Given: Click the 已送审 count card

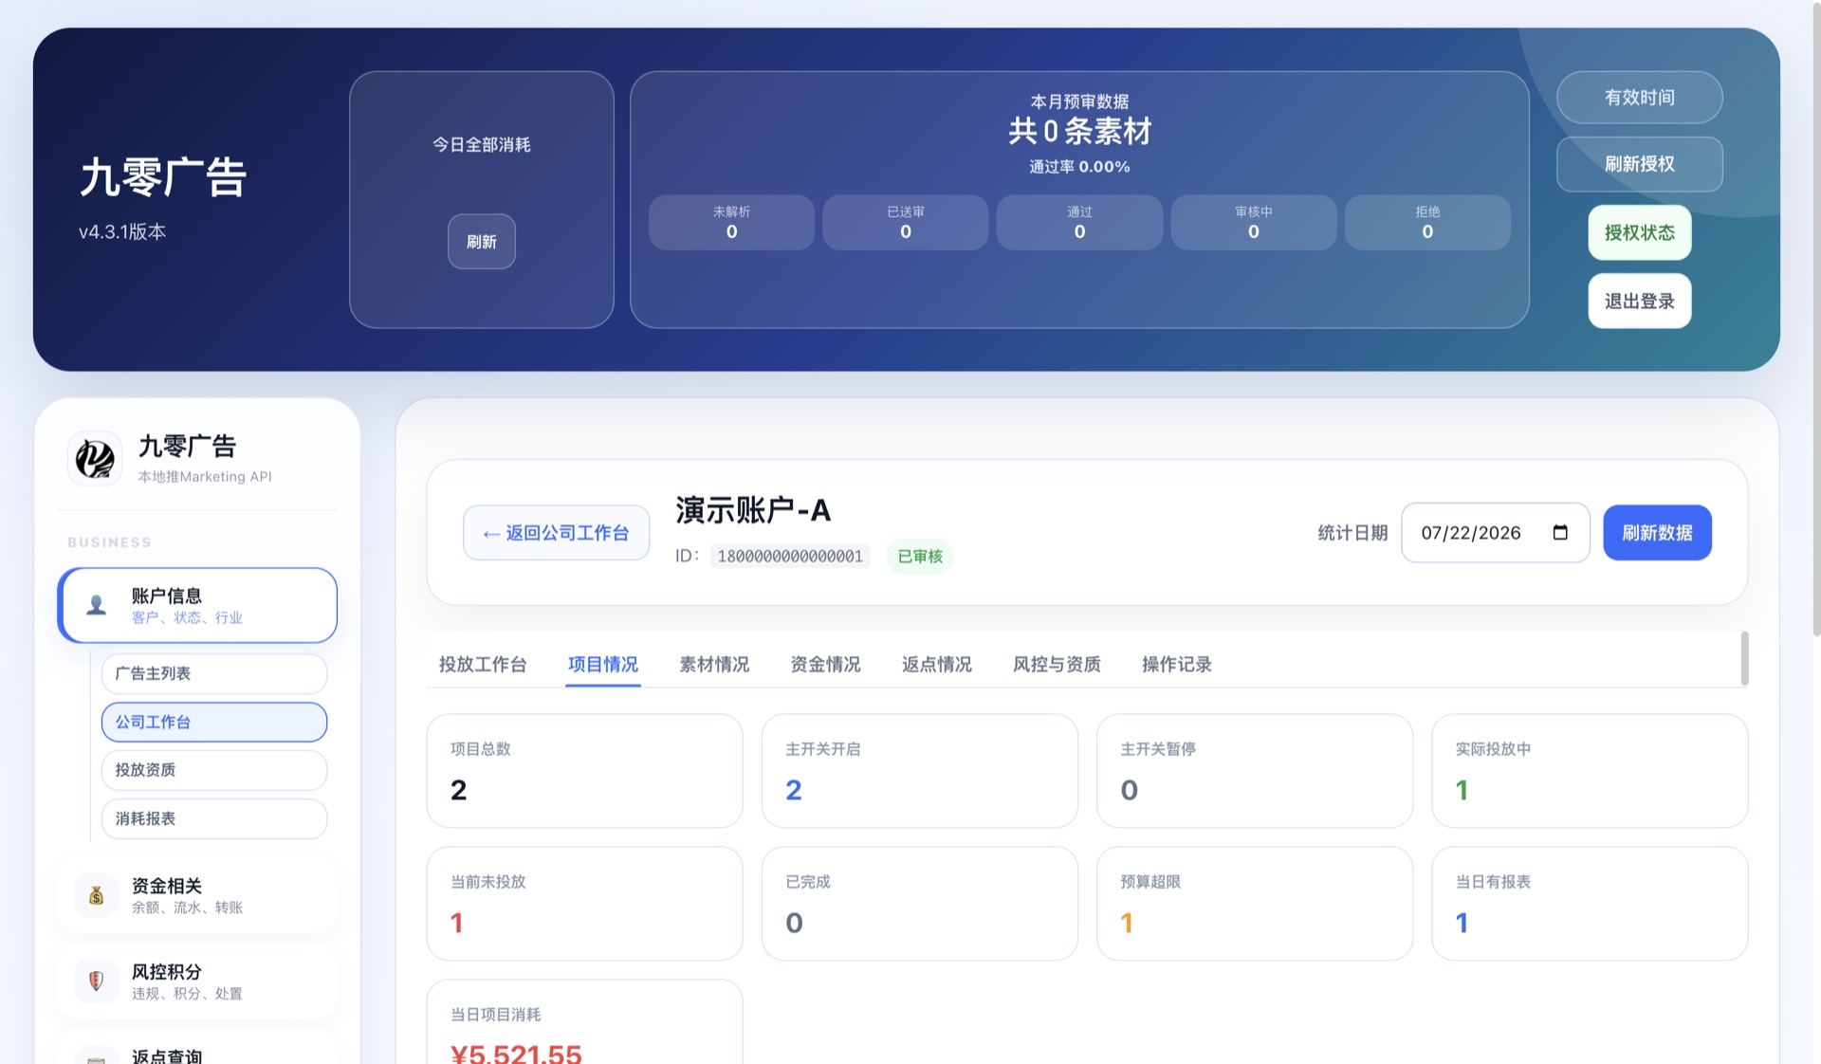Looking at the screenshot, I should pyautogui.click(x=906, y=223).
